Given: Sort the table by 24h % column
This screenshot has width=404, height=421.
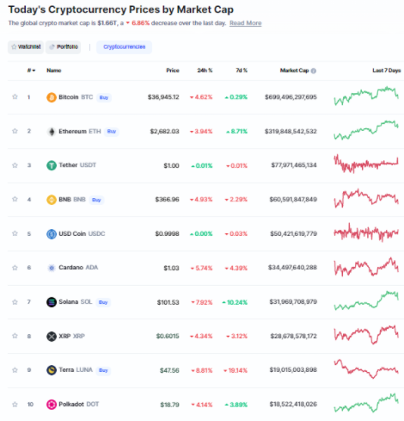Looking at the screenshot, I should [205, 71].
